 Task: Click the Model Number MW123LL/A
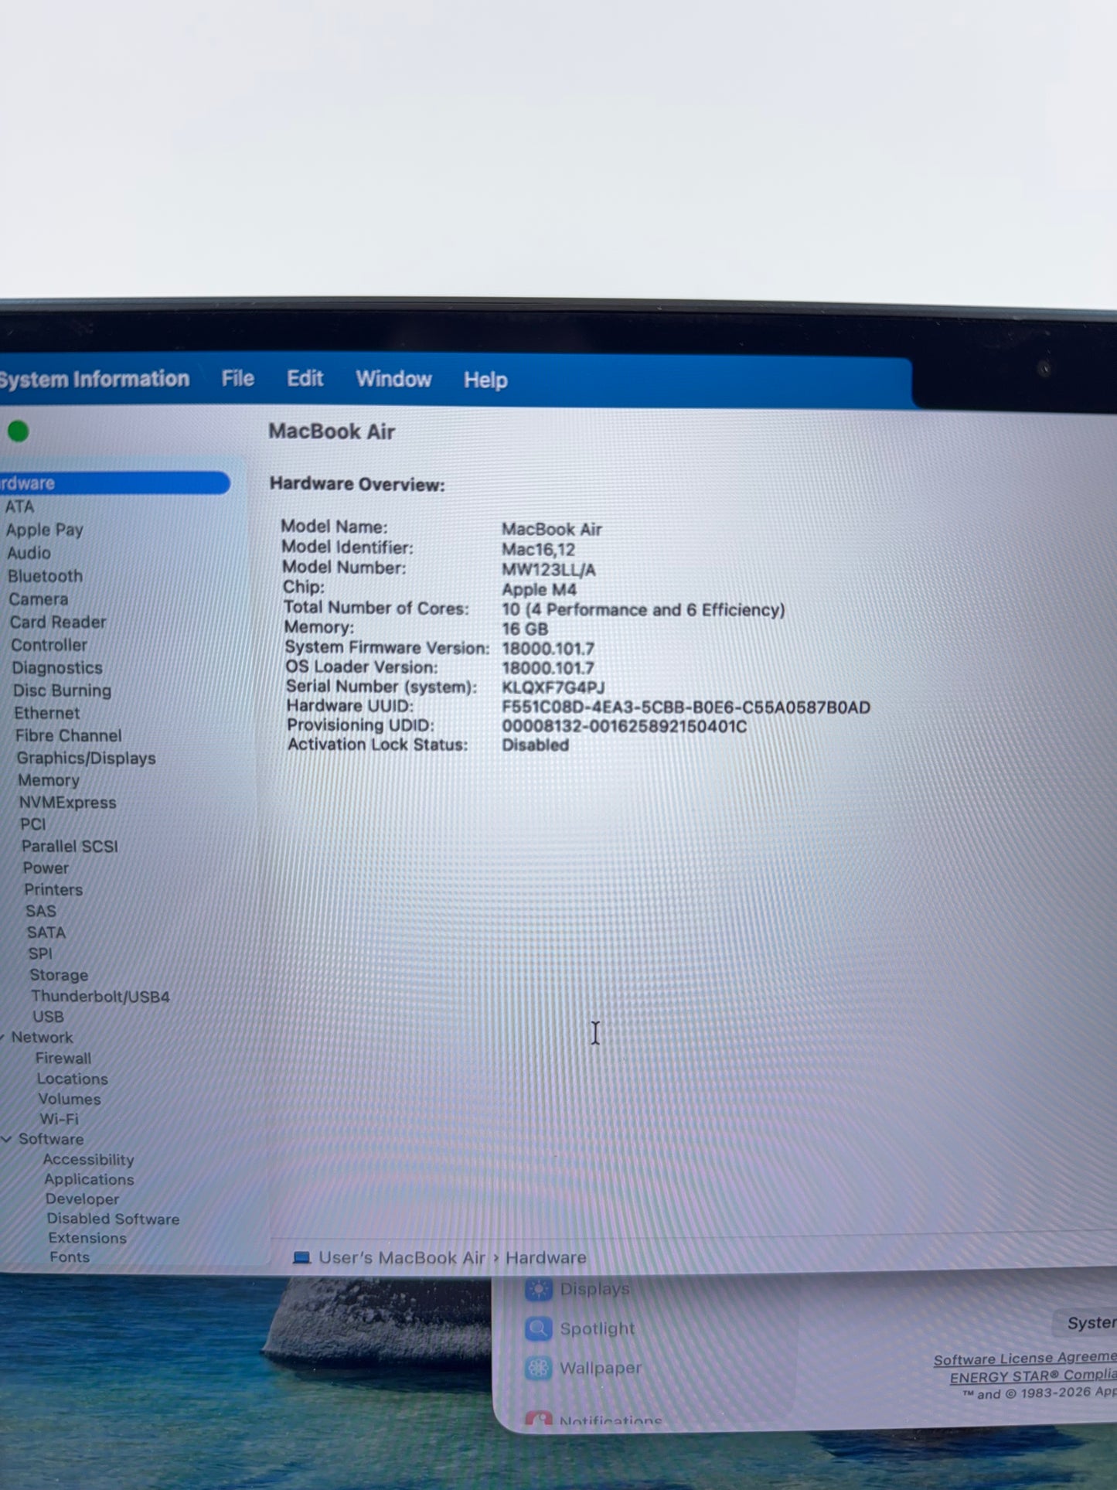549,570
